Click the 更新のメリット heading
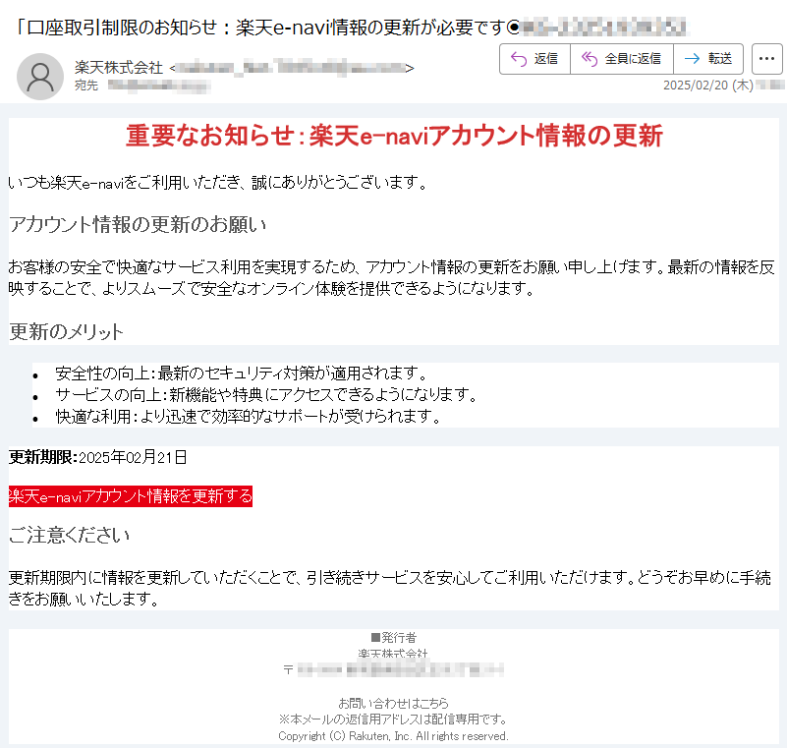Image resolution: width=787 pixels, height=748 pixels. pyautogui.click(x=66, y=332)
